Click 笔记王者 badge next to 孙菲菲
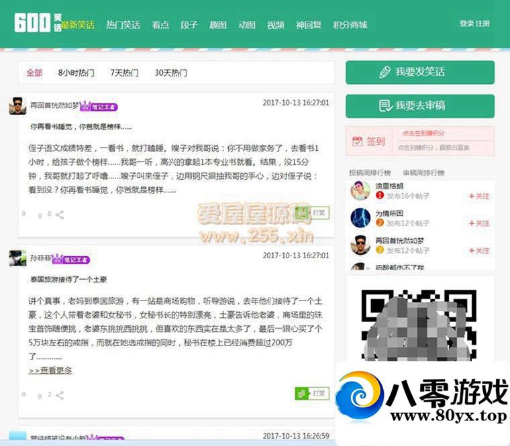 [71, 259]
